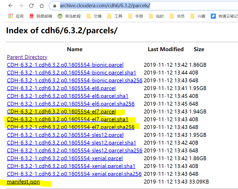Viewport: 238px width, 189px height.
Task: Go back using the browser back arrow
Action: 10,6
